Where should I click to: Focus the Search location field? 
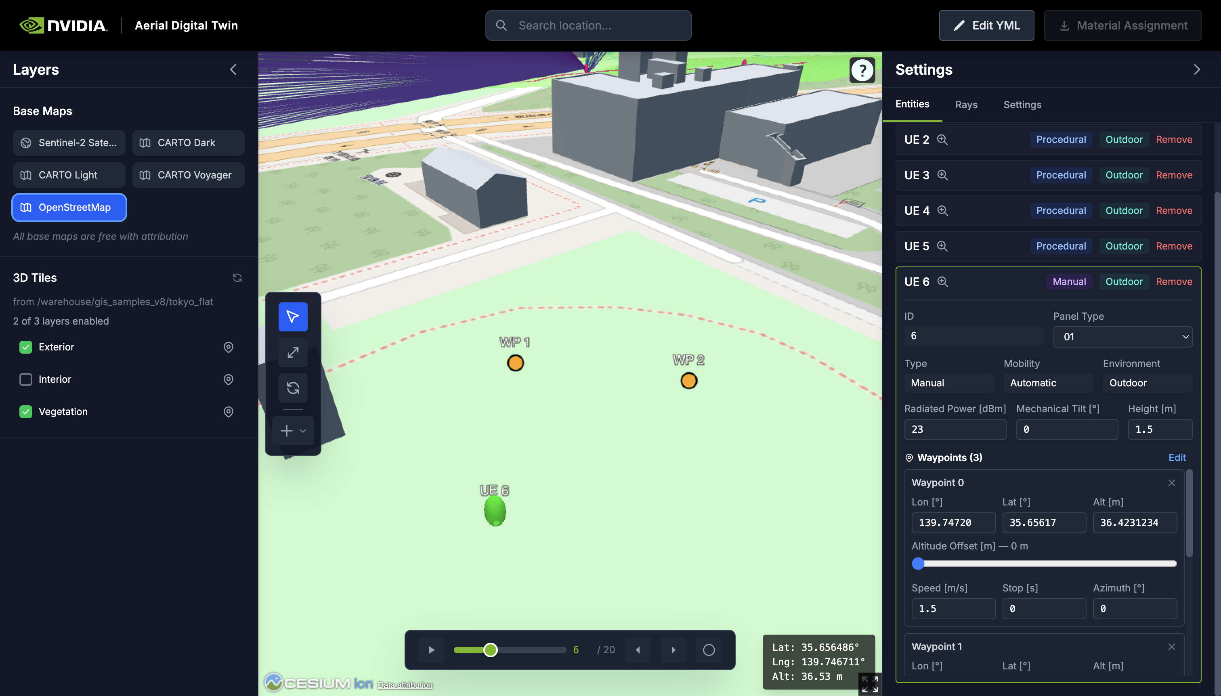(588, 25)
